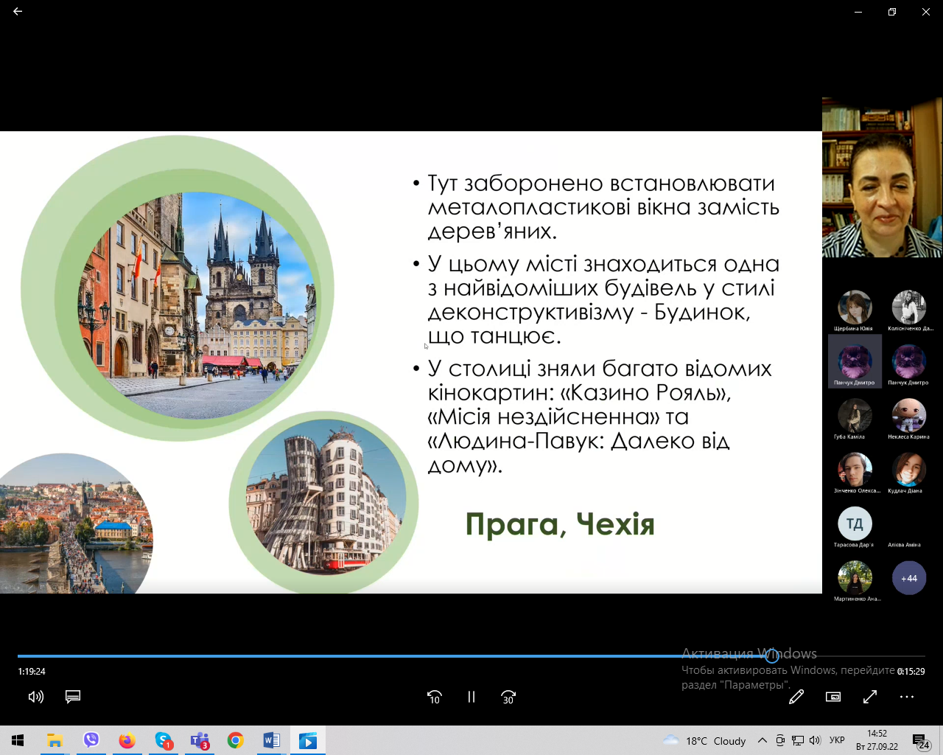Open the notifications action center
This screenshot has width=943, height=755.
coord(920,741)
